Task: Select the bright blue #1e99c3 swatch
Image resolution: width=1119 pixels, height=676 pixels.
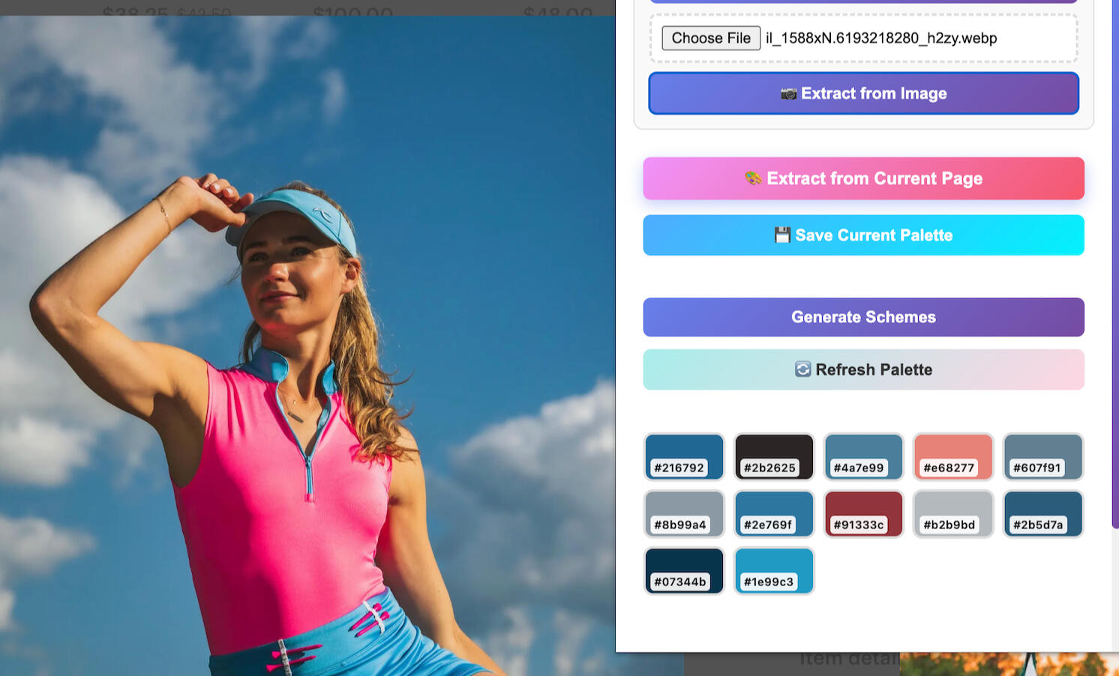Action: (x=773, y=570)
